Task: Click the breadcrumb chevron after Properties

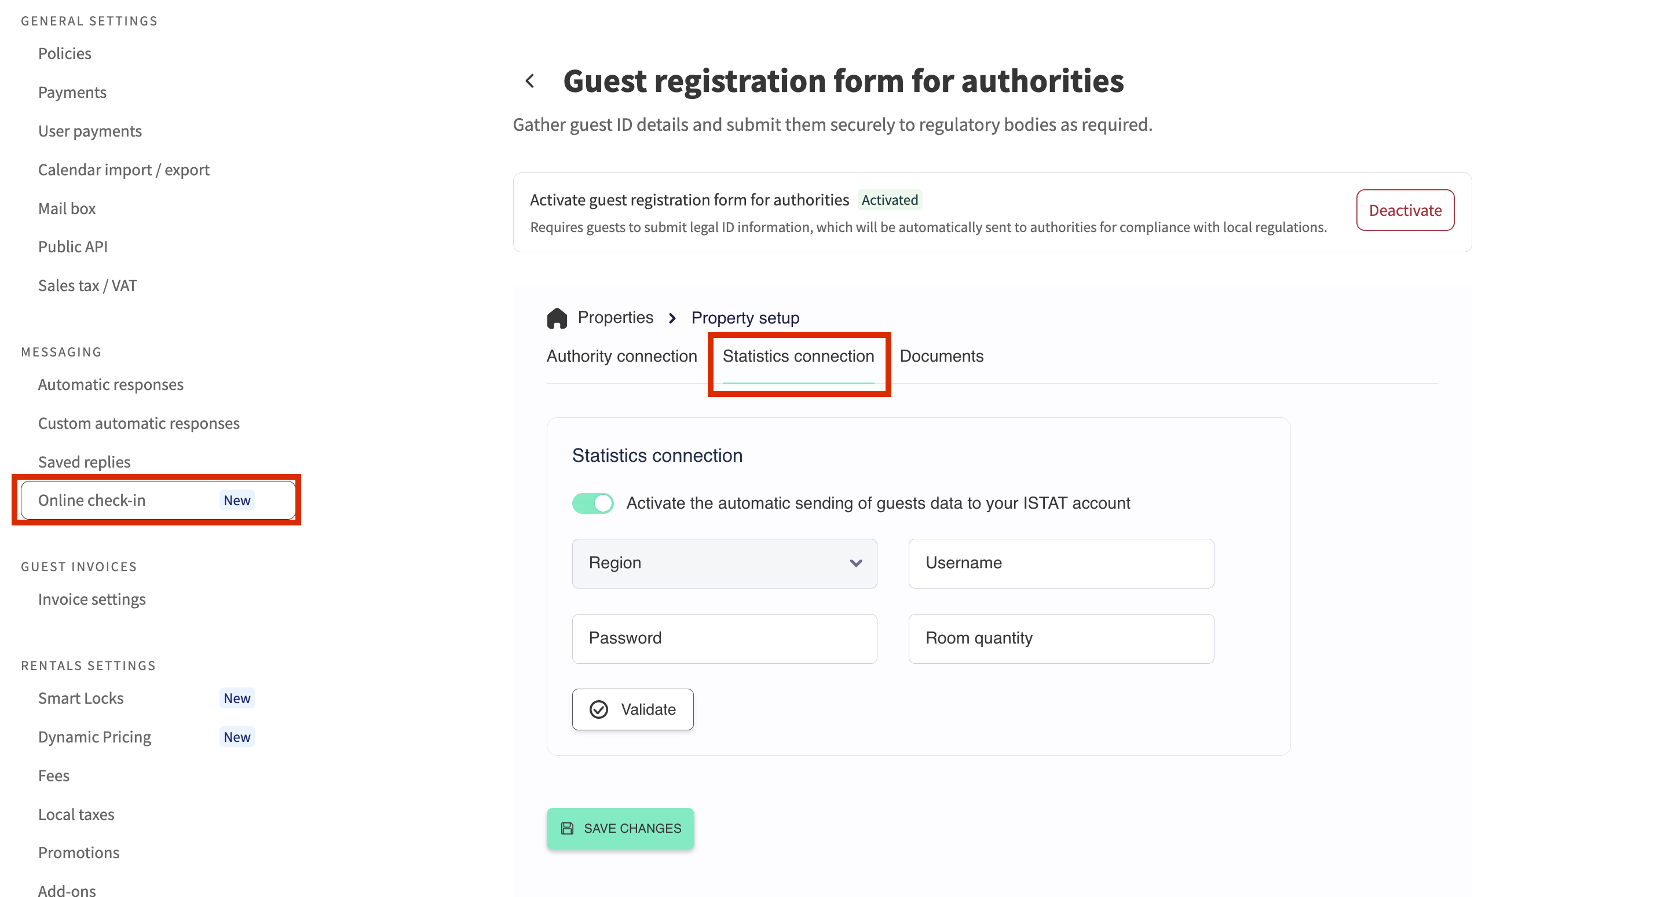Action: [672, 318]
